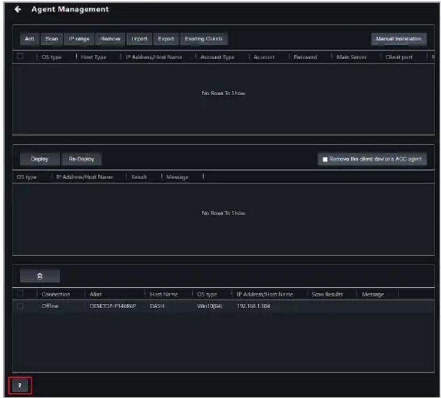Select the DESKTOP-P146R6P row checkbox
This screenshot has width=441, height=398.
[x=20, y=306]
